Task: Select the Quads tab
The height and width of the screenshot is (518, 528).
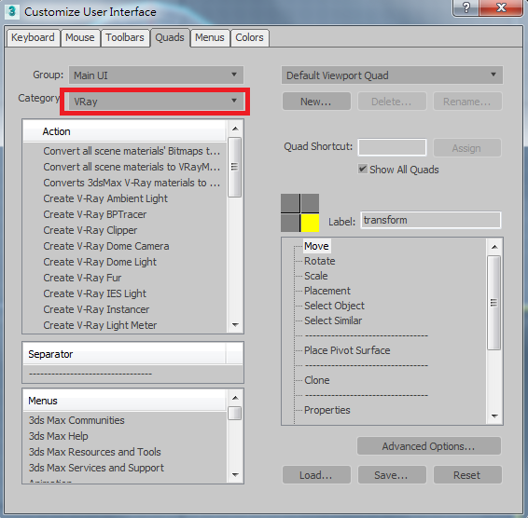Action: click(170, 37)
